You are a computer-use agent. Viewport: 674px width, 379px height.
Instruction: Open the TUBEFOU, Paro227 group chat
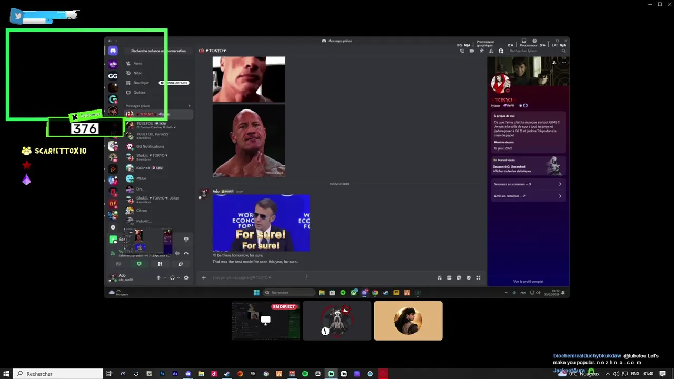pos(158,135)
